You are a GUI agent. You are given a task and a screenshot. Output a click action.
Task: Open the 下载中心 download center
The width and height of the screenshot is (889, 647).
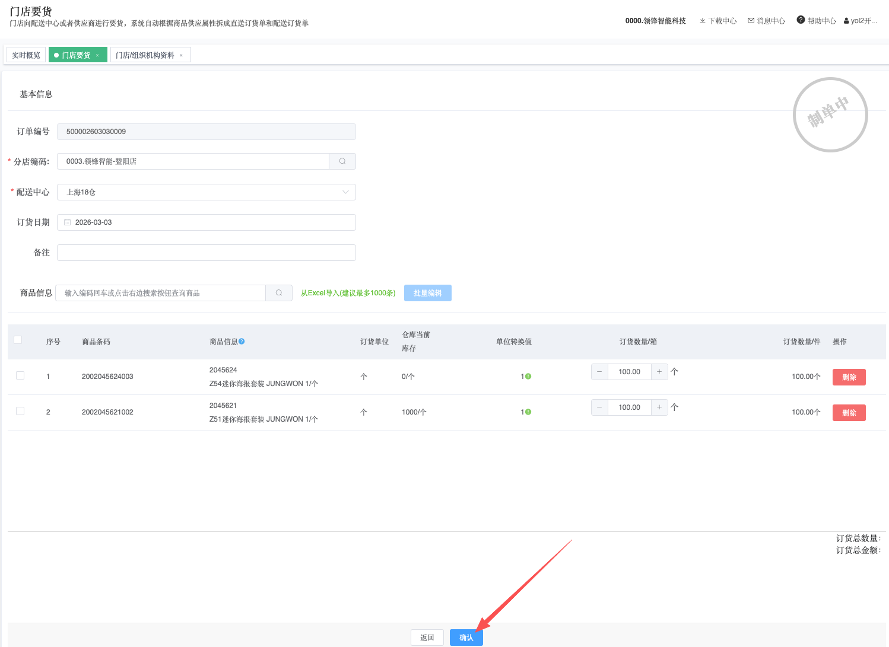(x=718, y=21)
